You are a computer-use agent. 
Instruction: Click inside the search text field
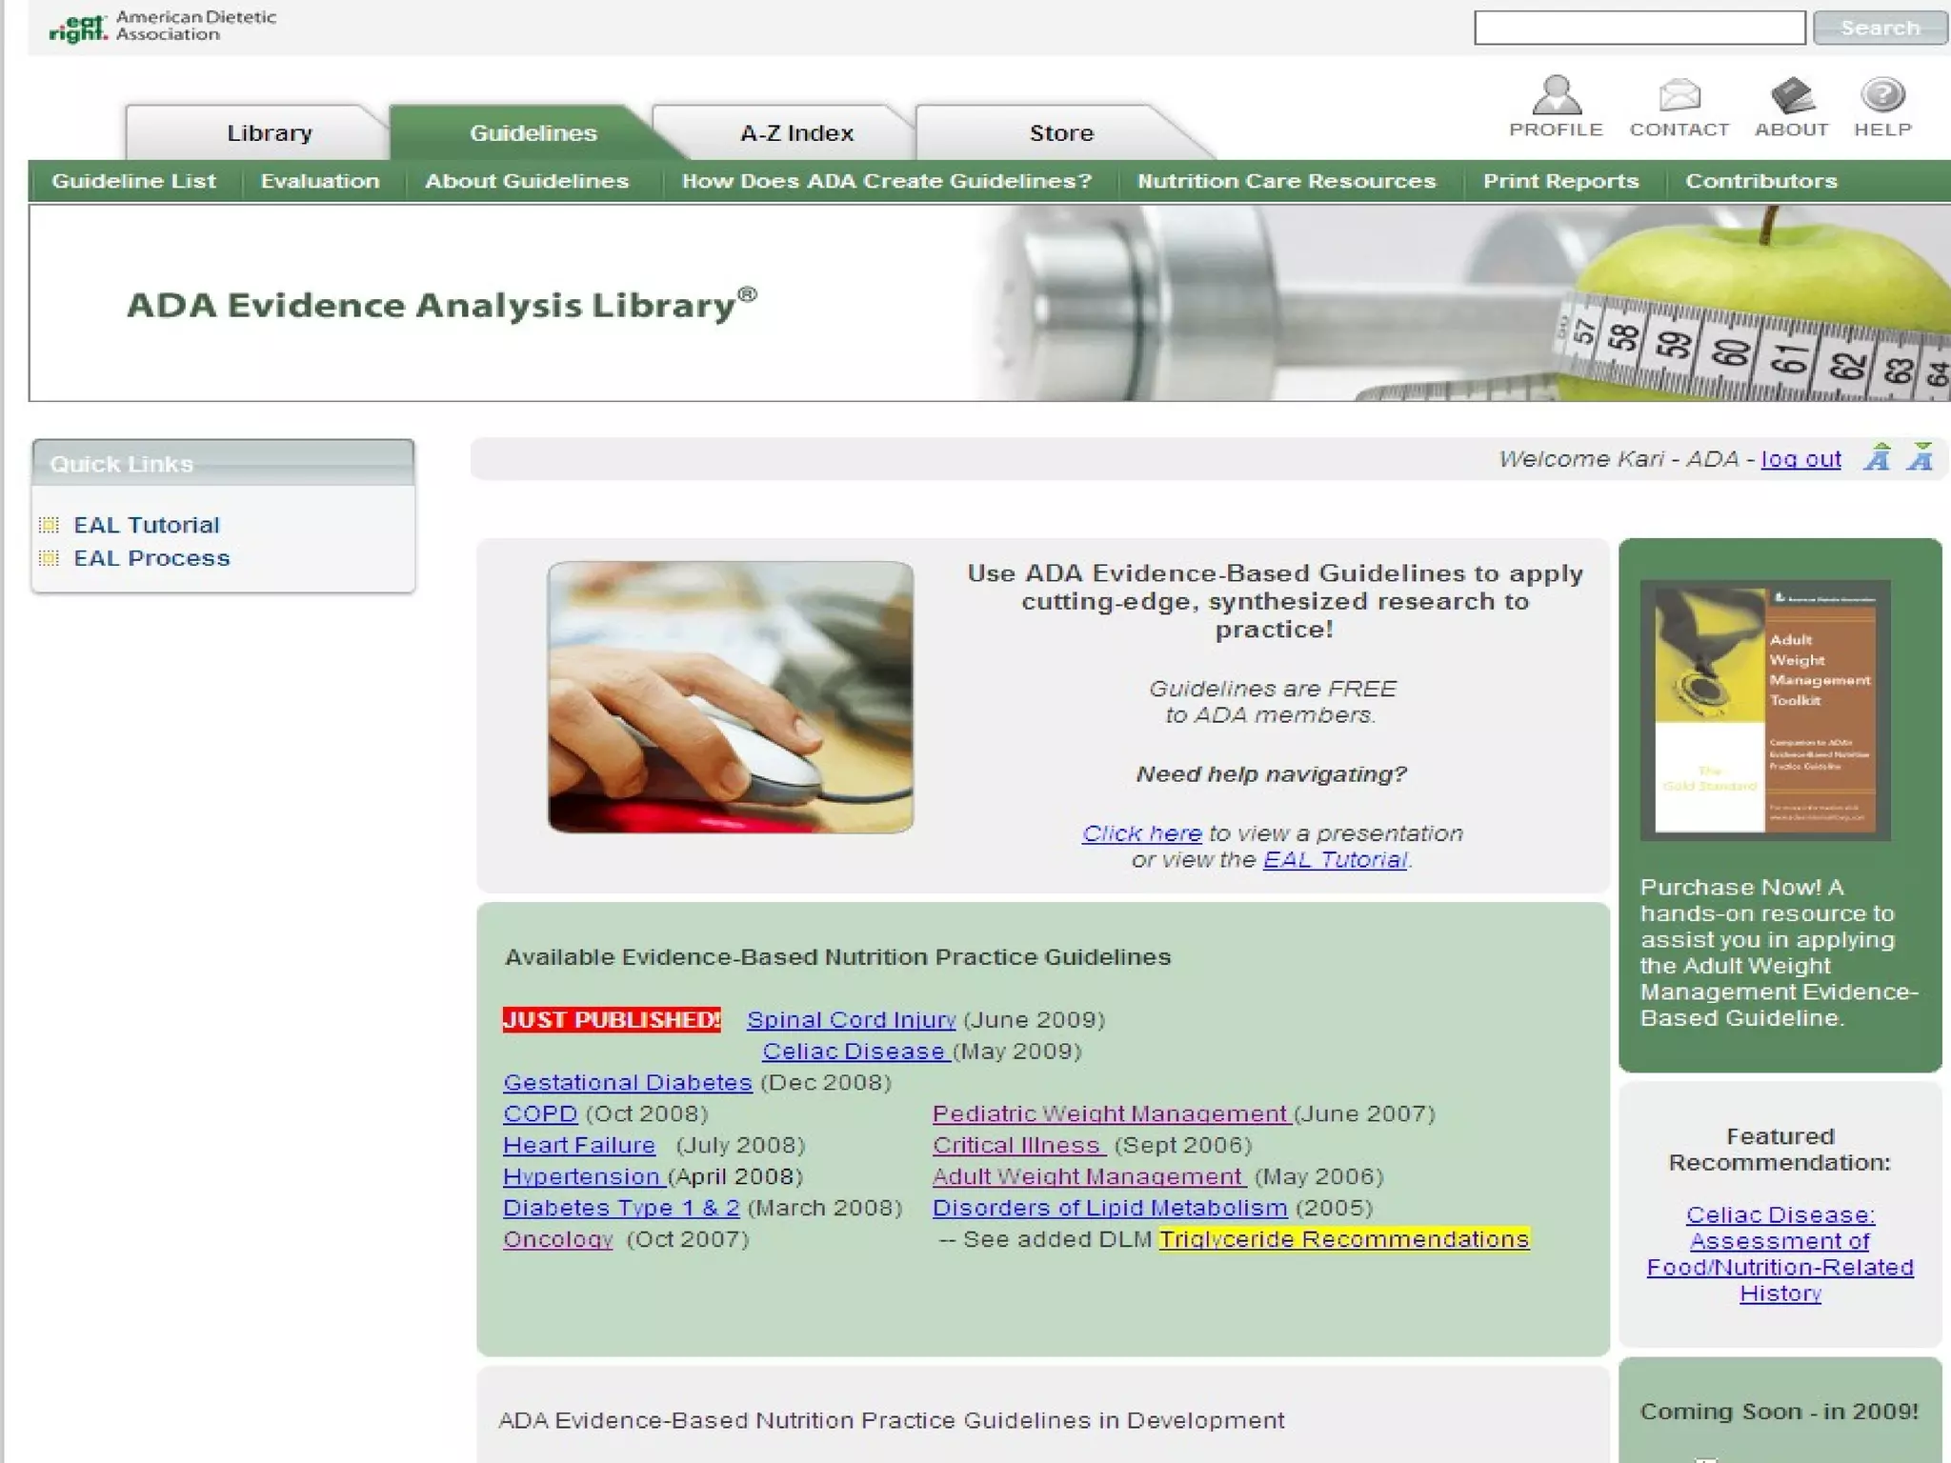pyautogui.click(x=1639, y=28)
